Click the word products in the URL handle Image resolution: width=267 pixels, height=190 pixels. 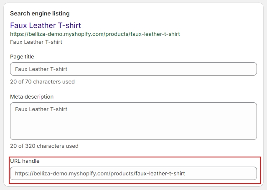(x=122, y=173)
